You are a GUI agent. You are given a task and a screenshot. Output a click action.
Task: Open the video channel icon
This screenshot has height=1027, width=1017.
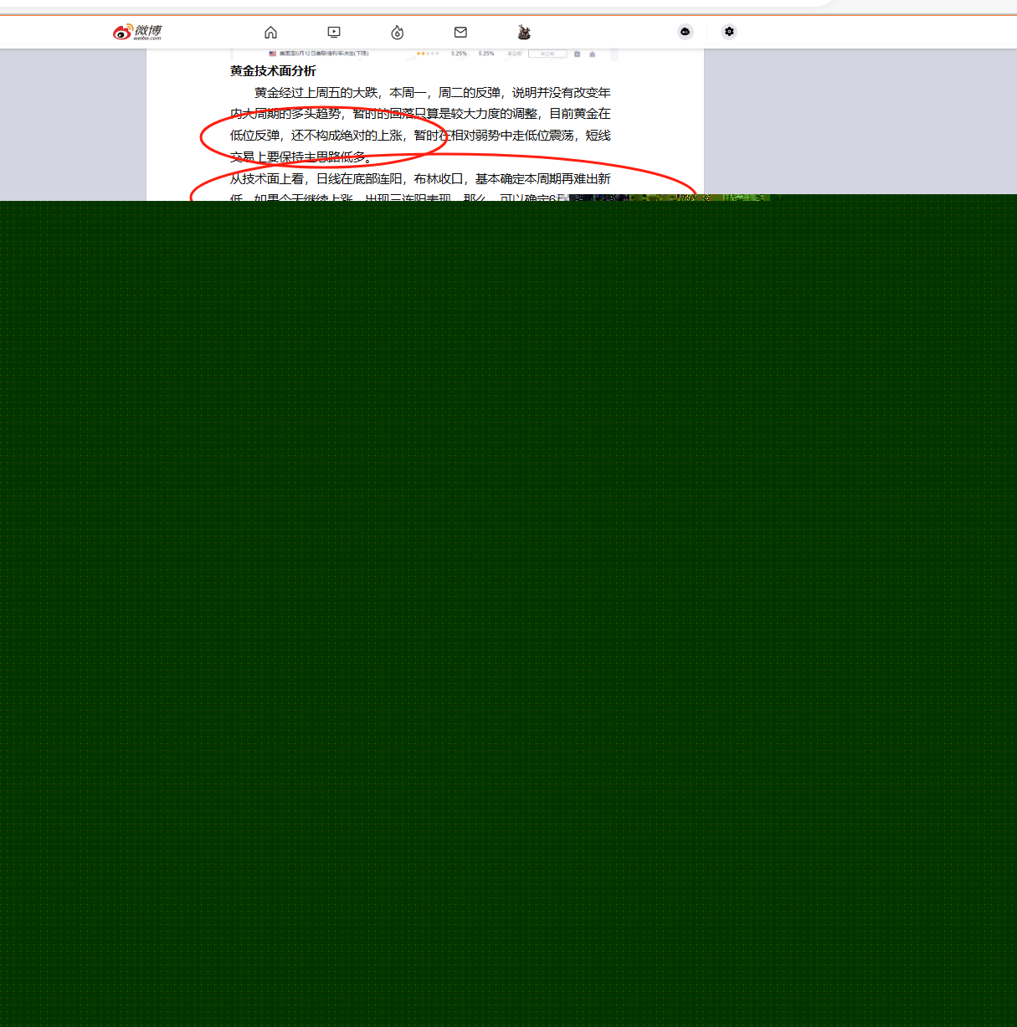[334, 32]
